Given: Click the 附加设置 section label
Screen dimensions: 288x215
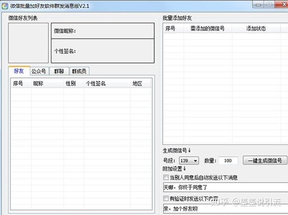Looking at the screenshot, I should coord(174,169).
